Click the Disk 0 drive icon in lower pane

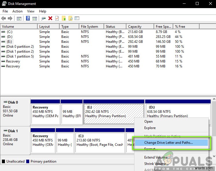tap(5, 102)
